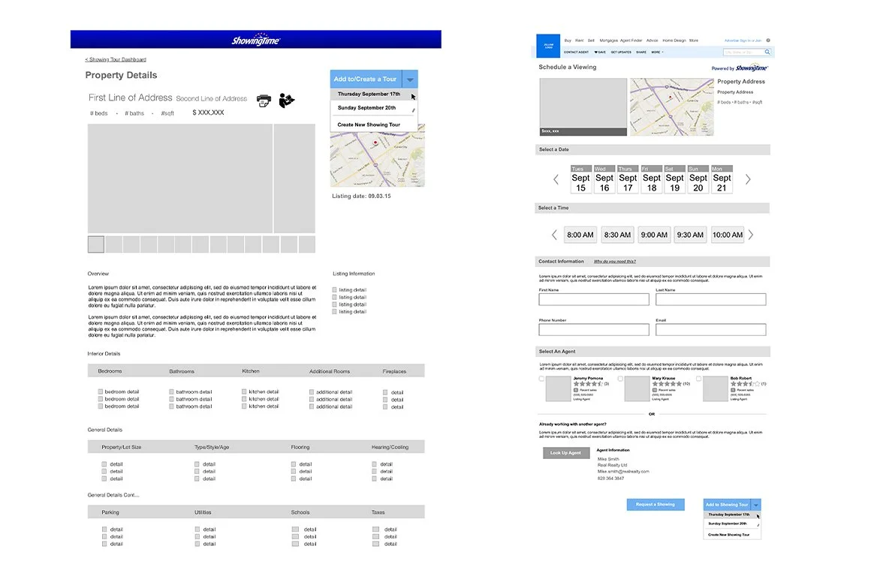Screen dimensions: 880x582
Task: Show next dates with right arrow
Action: click(x=748, y=179)
